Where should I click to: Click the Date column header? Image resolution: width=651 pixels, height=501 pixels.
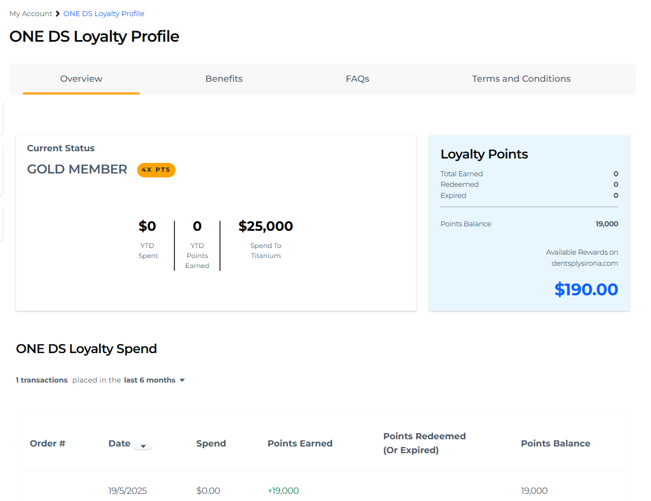pos(119,443)
